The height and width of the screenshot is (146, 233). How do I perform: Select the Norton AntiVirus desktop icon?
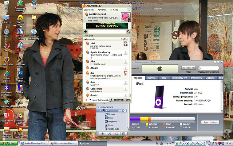(20, 20)
